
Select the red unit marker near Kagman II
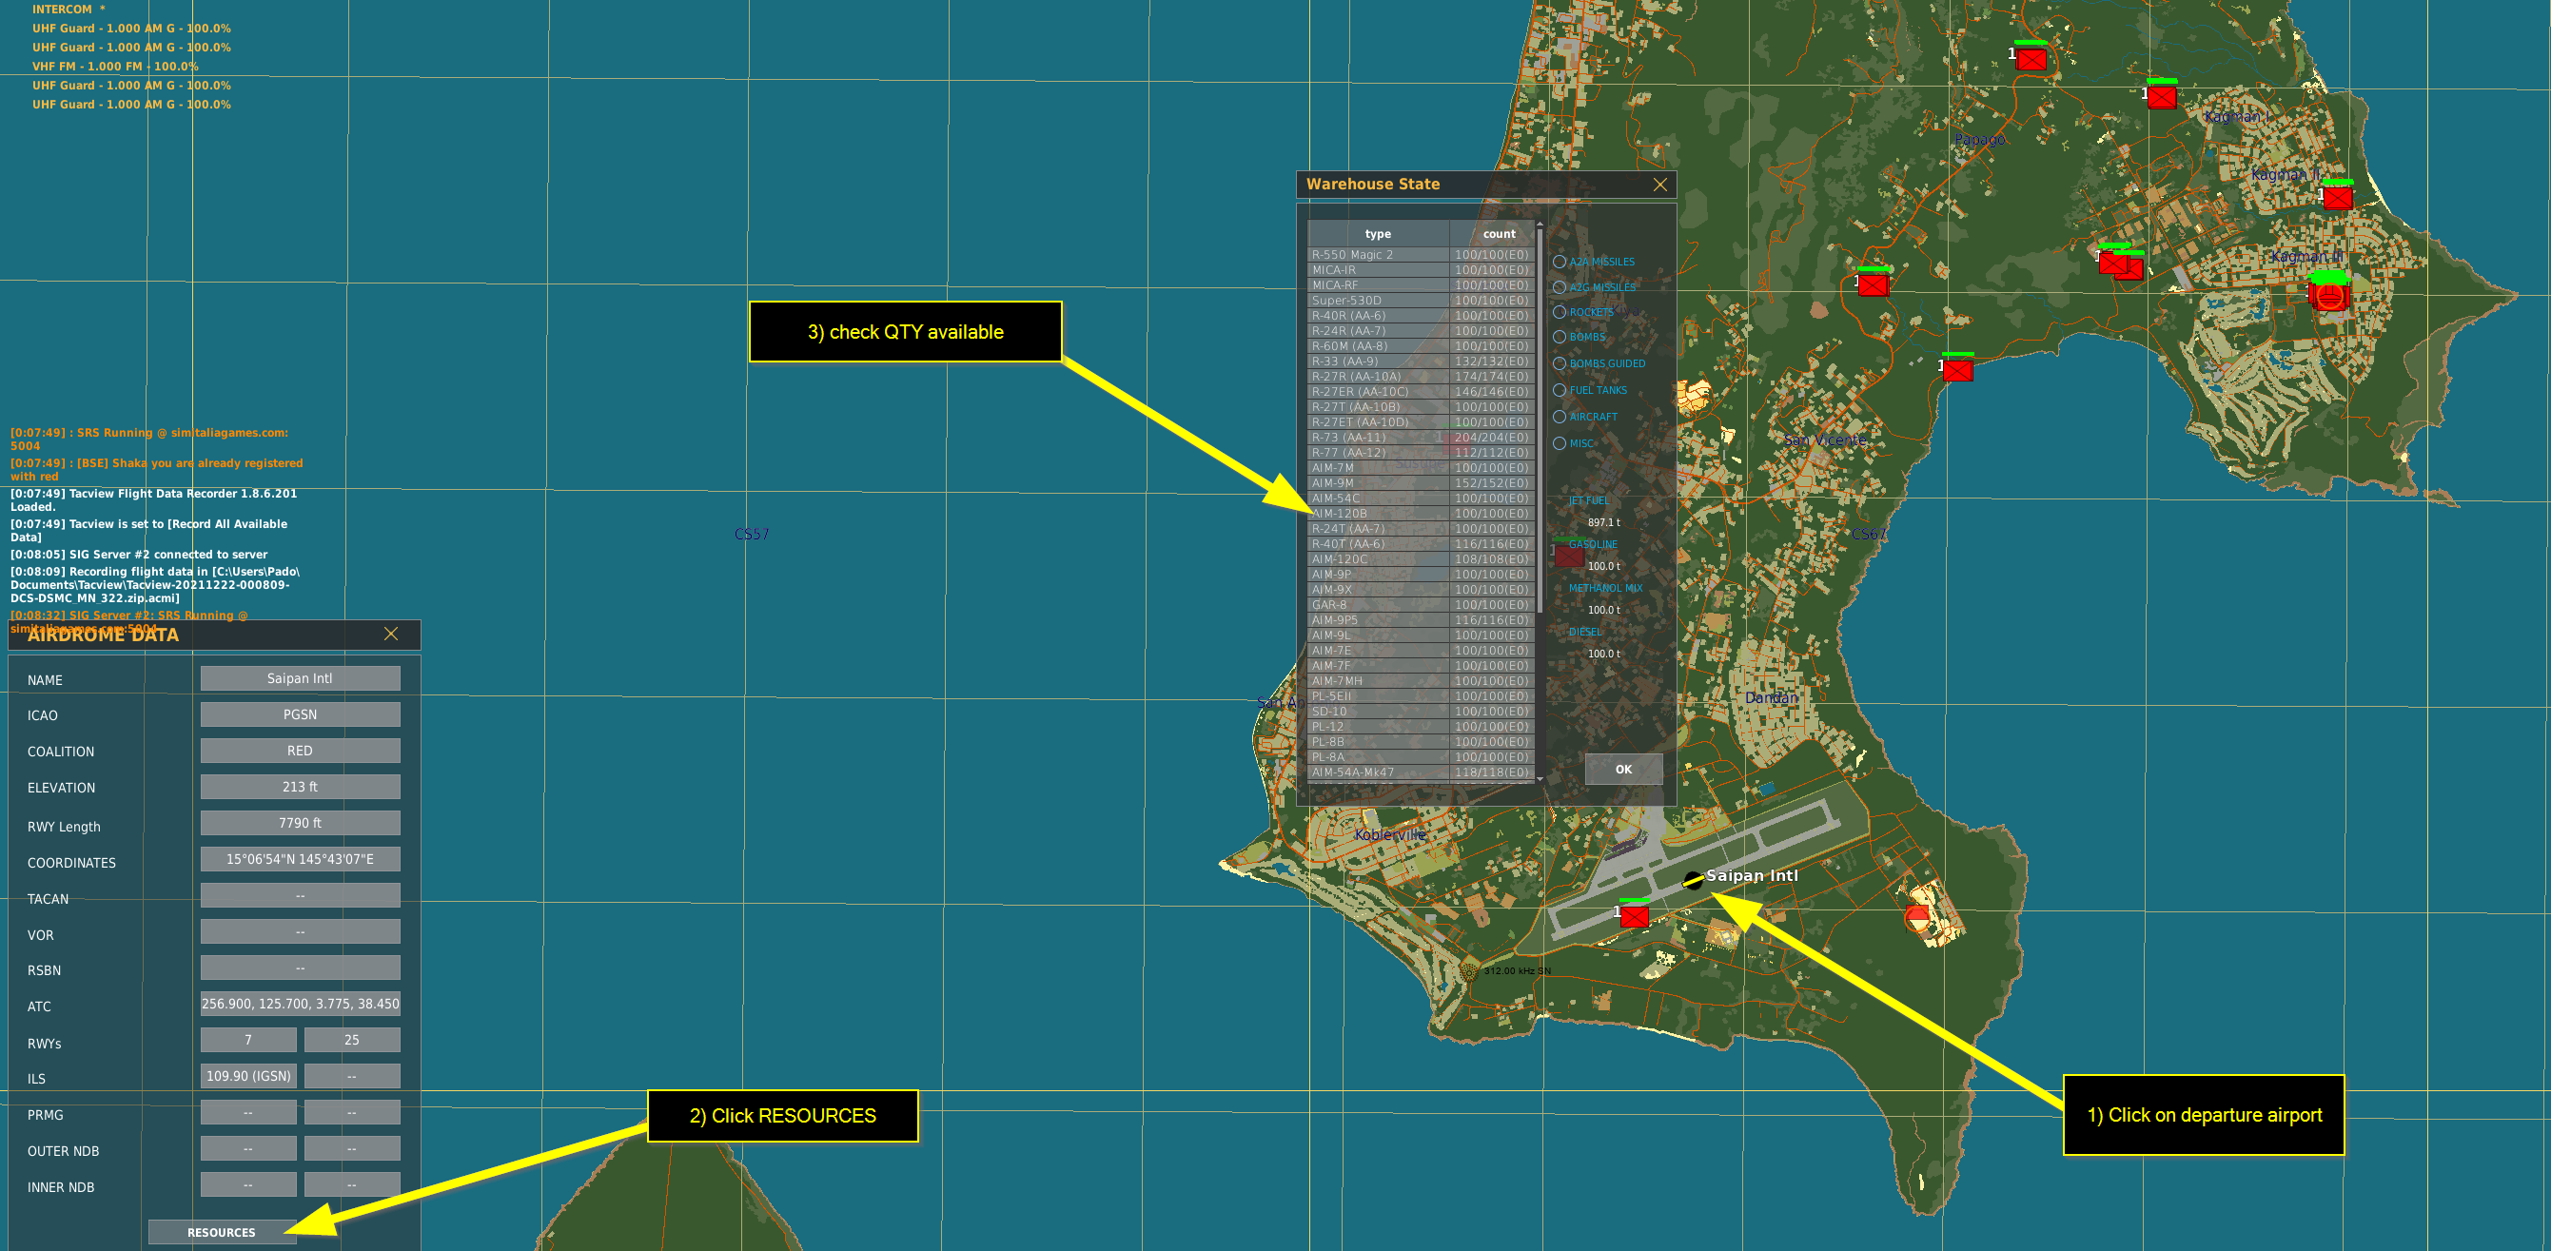pos(2338,198)
